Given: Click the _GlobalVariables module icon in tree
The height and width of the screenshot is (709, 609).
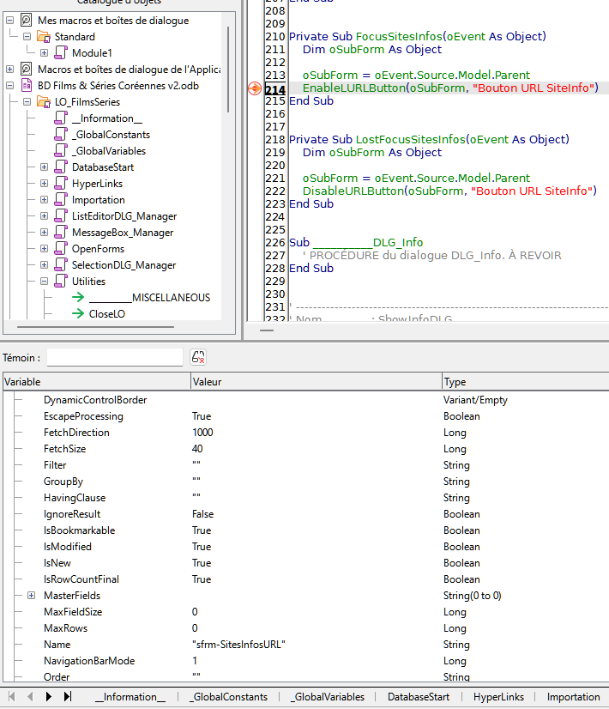Looking at the screenshot, I should tap(61, 150).
